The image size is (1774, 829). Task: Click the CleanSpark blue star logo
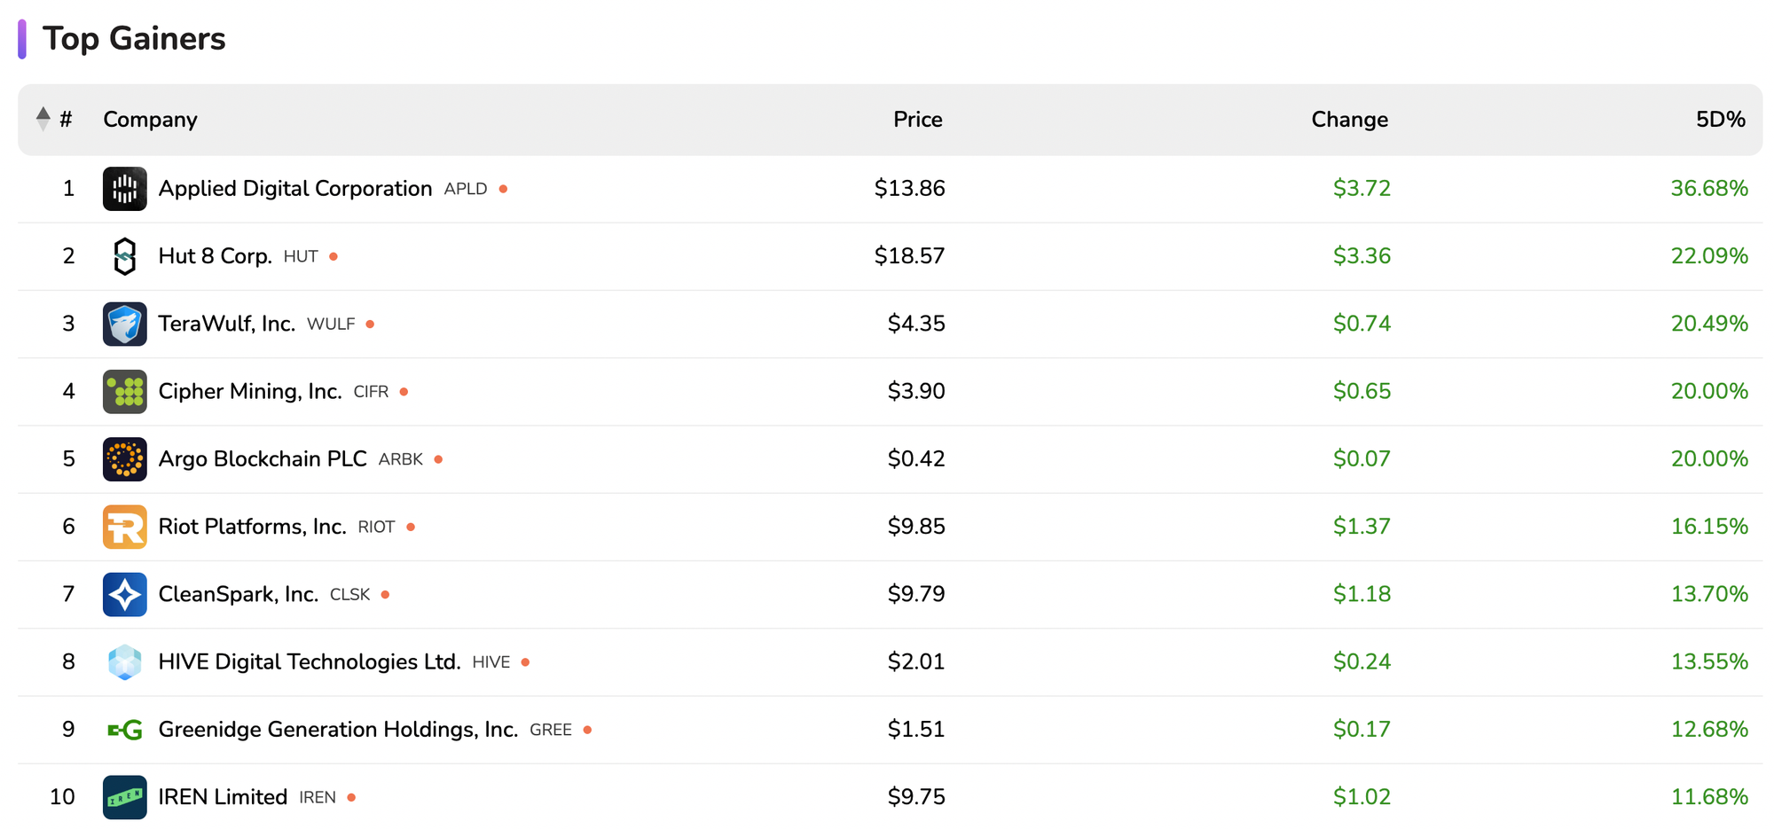[x=124, y=594]
